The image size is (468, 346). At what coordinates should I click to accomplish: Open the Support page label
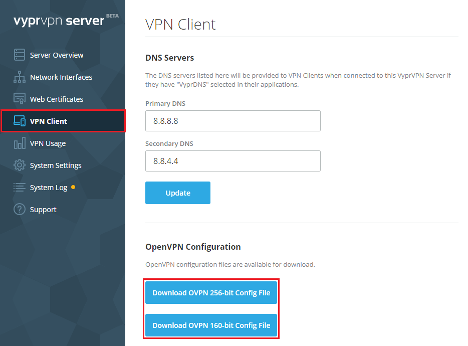point(43,210)
